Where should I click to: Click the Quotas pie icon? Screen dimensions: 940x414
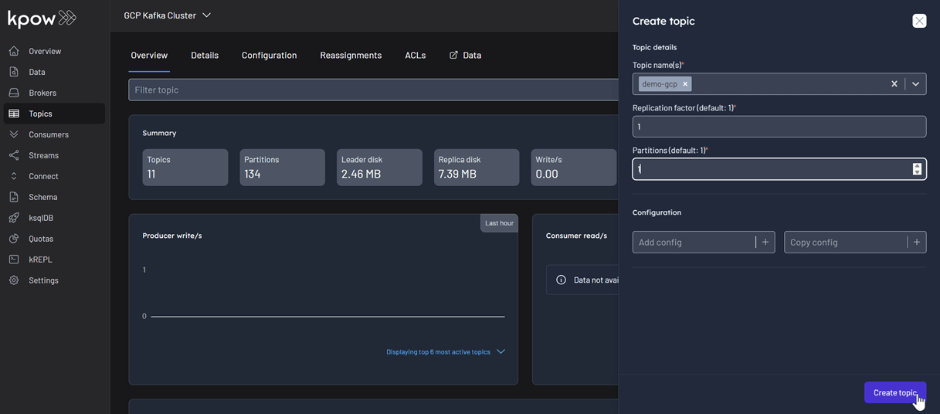[x=14, y=239]
